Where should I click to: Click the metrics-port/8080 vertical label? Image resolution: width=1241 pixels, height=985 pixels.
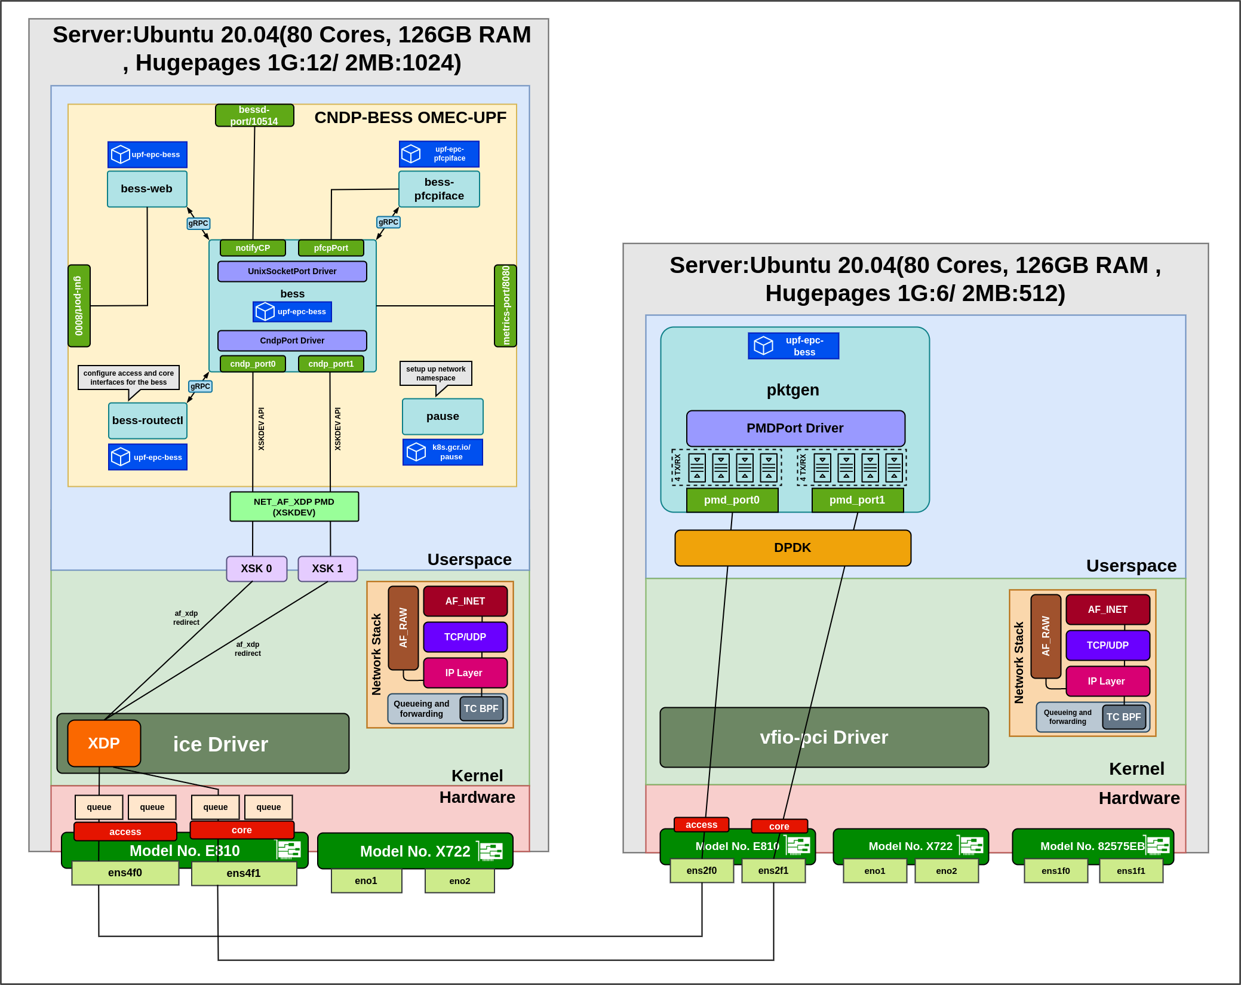(505, 306)
